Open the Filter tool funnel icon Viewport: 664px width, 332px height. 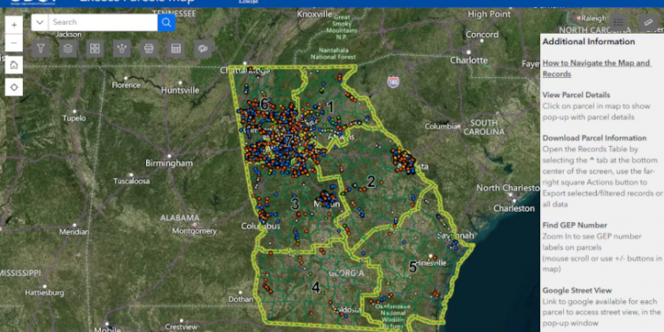(41, 49)
